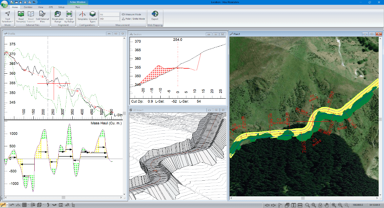Image resolution: width=384 pixels, height=208 pixels.
Task: Toggle the lock icon in bottom toolbar
Action: (320, 205)
